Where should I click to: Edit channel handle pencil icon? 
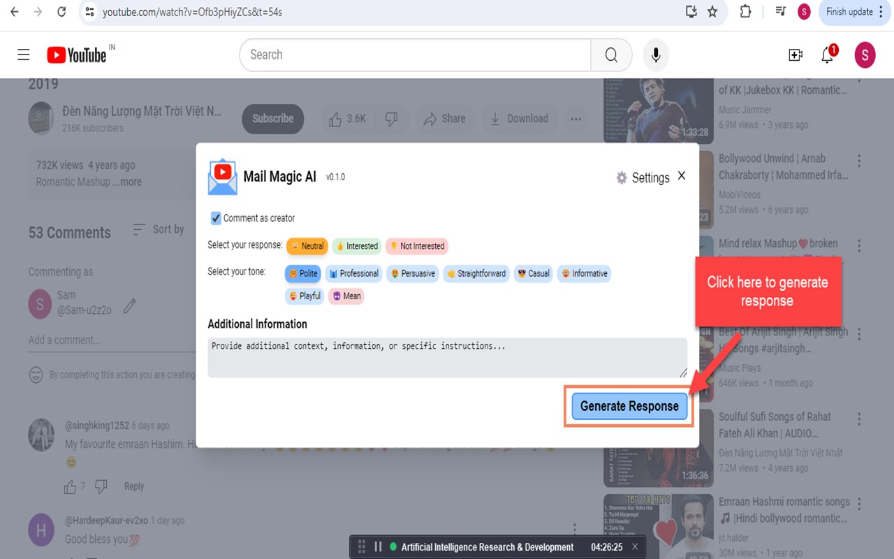click(130, 305)
